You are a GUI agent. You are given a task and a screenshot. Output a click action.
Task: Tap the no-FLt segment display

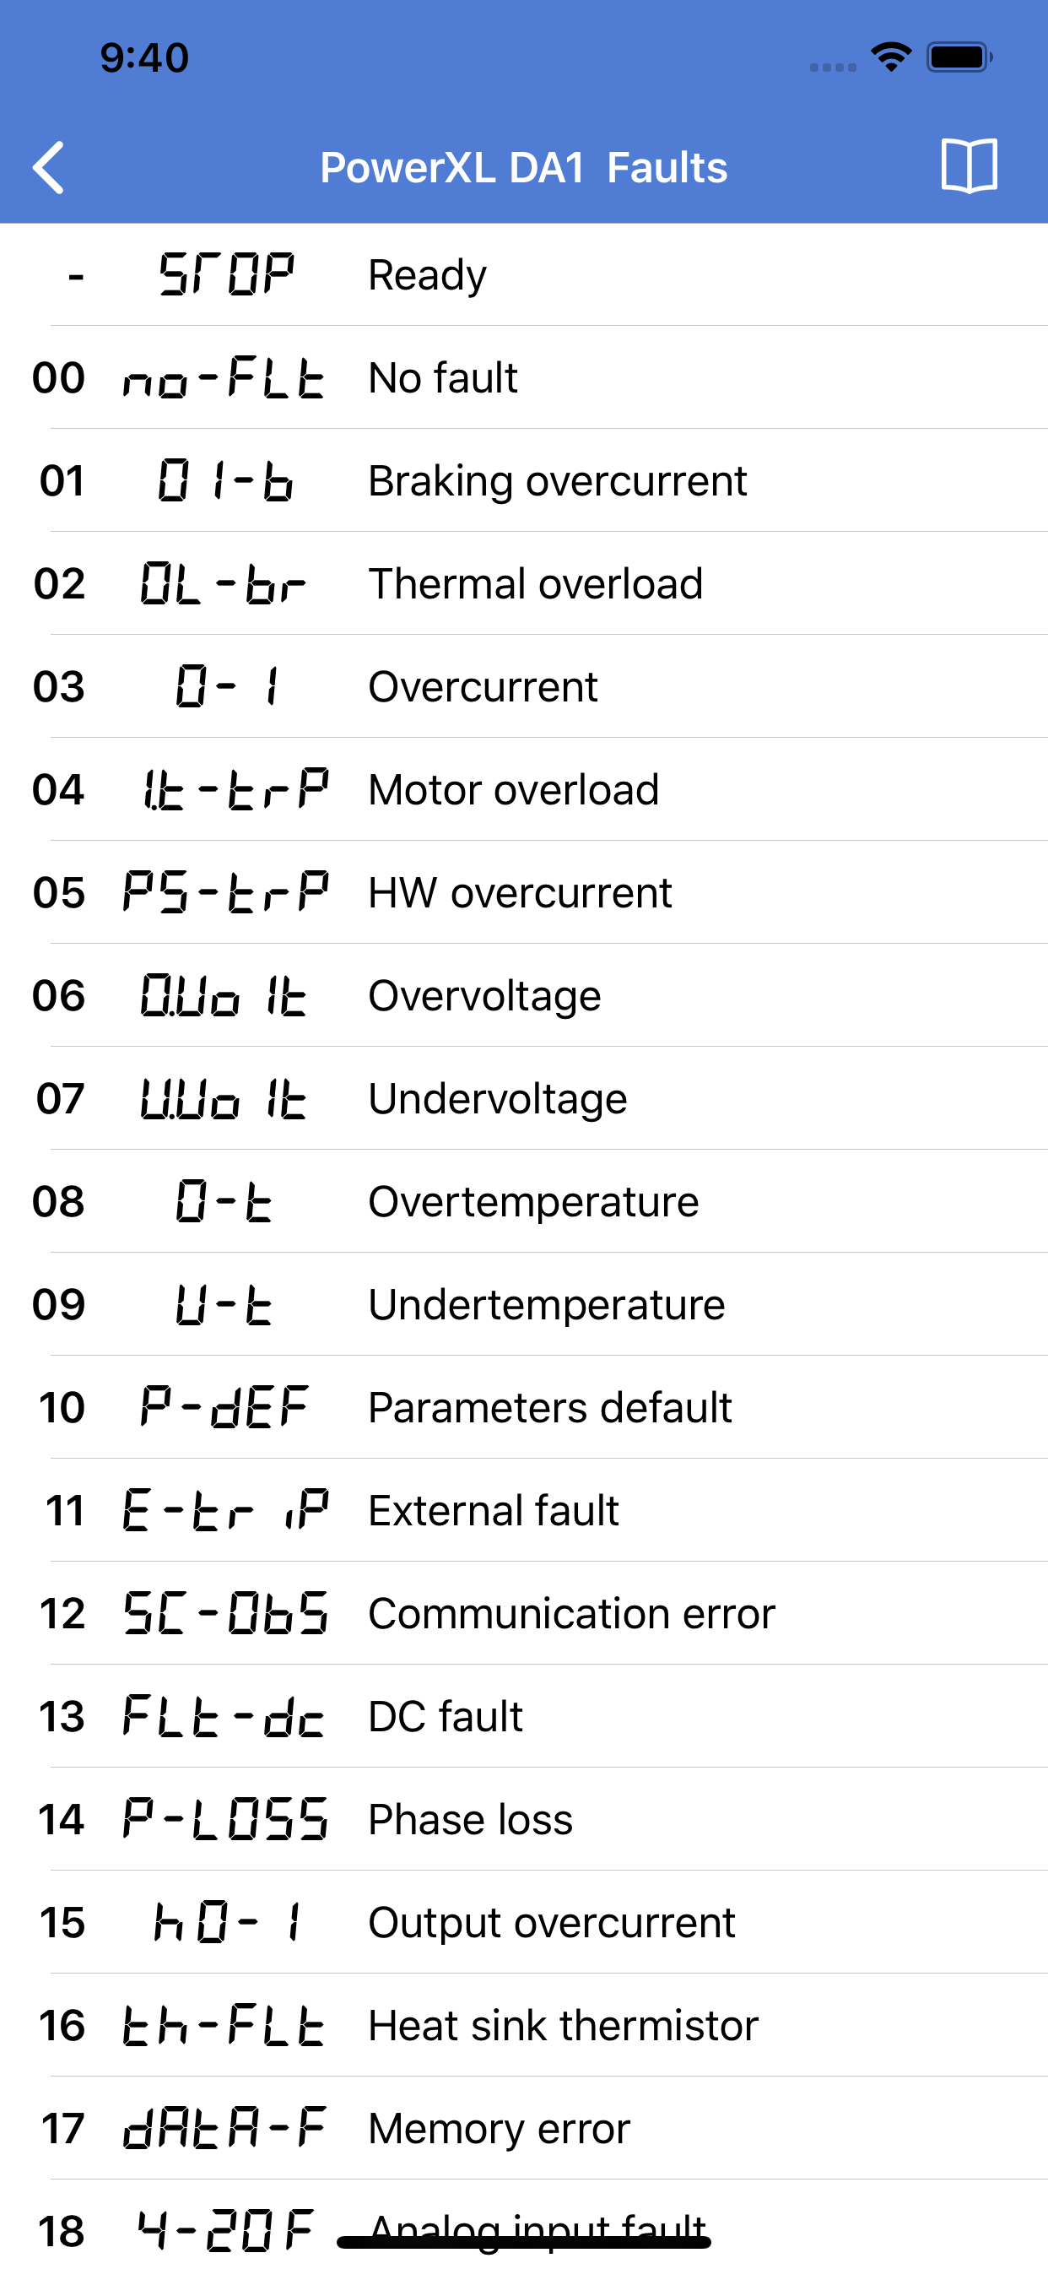tap(223, 378)
